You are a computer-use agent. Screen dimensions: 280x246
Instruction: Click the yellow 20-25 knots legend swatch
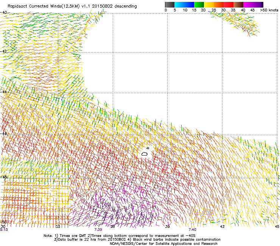coord(209,5)
